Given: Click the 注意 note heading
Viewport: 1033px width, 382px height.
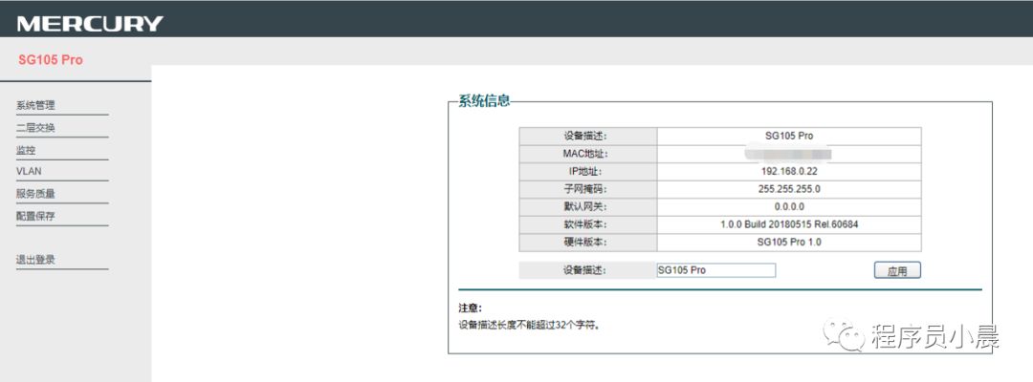Looking at the screenshot, I should pyautogui.click(x=471, y=308).
